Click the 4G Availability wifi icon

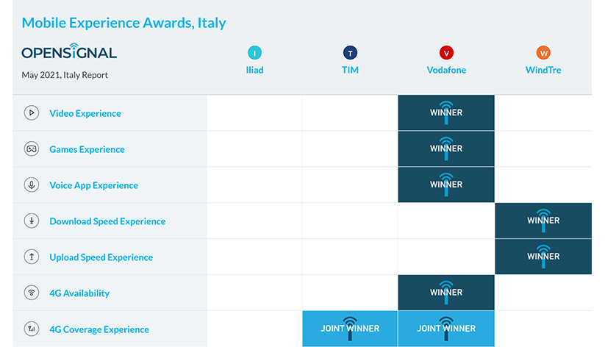tap(32, 293)
